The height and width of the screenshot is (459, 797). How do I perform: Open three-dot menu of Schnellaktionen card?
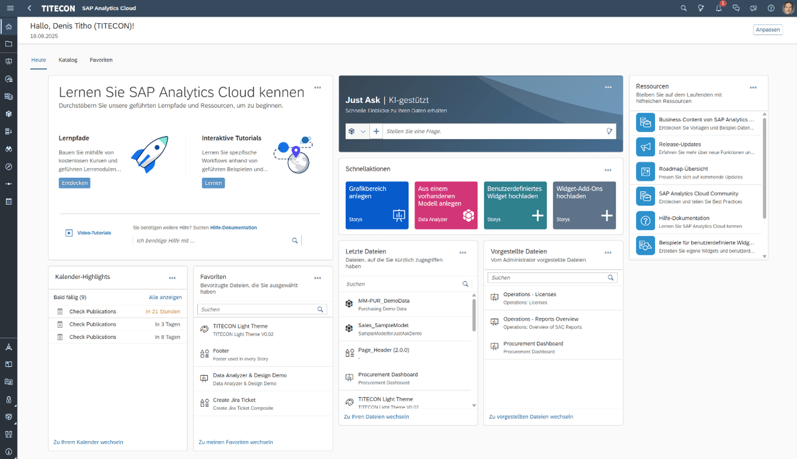click(608, 170)
